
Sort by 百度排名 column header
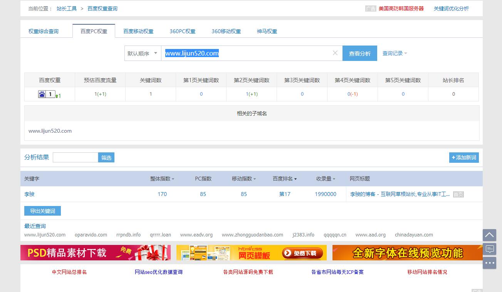285,179
